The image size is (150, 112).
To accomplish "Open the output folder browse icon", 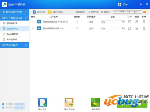I will point(144,12).
